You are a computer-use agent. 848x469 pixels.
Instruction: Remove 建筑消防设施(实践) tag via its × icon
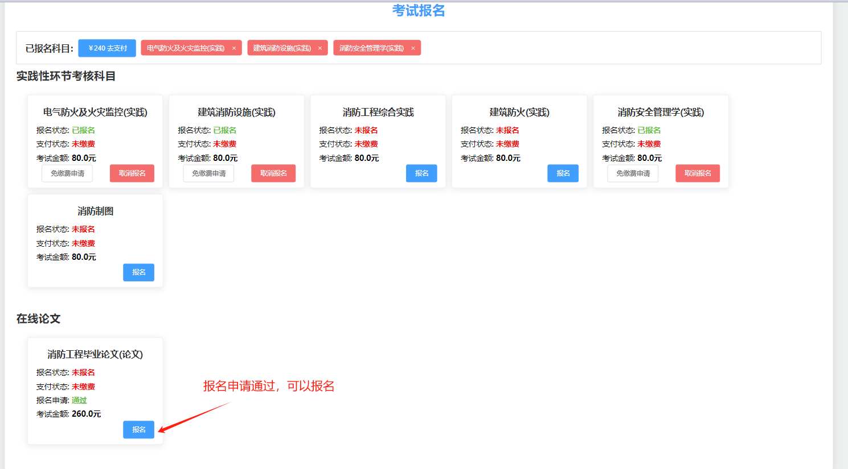tap(320, 48)
